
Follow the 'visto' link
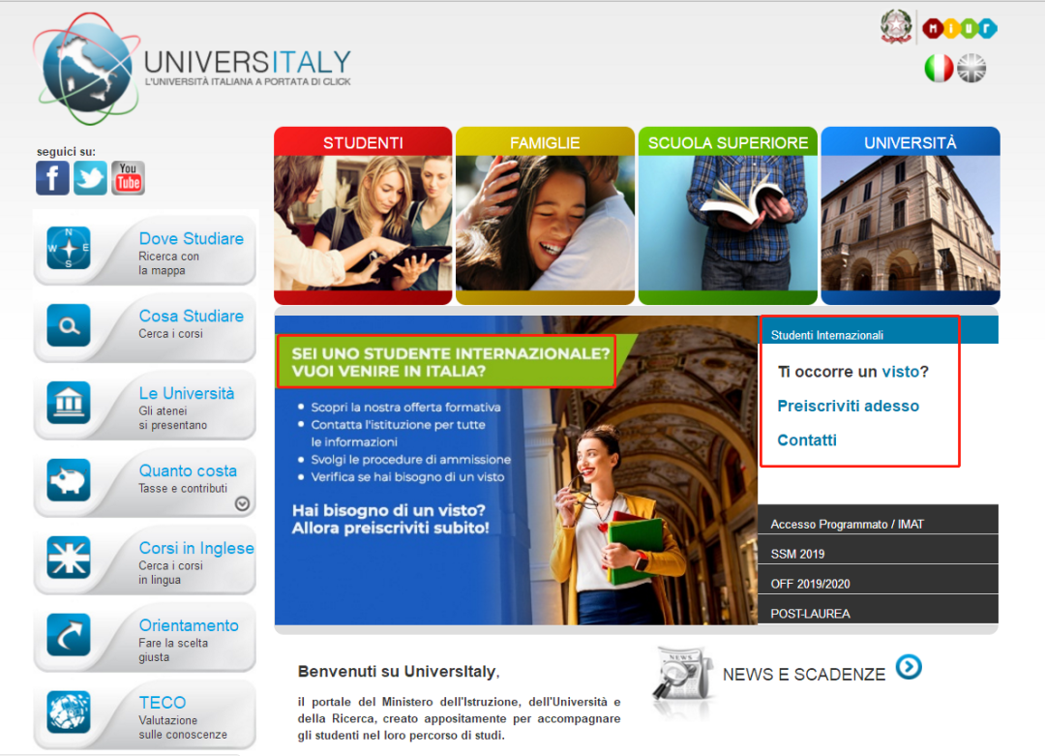click(901, 372)
